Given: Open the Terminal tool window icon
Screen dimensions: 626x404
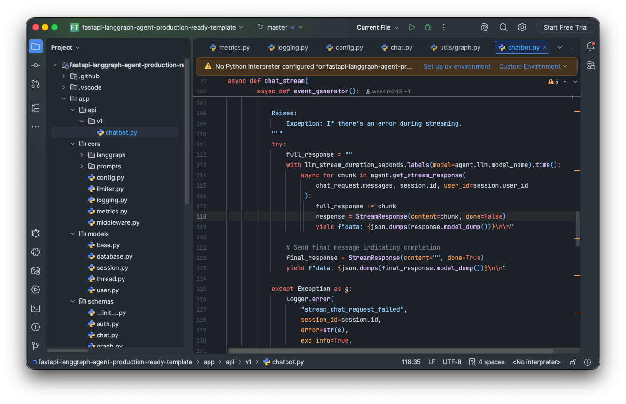Looking at the screenshot, I should 36,308.
